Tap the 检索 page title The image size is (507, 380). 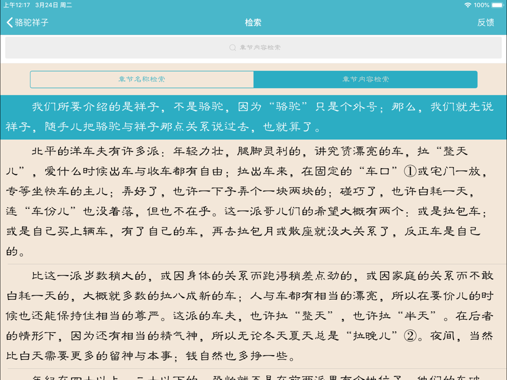coord(253,22)
